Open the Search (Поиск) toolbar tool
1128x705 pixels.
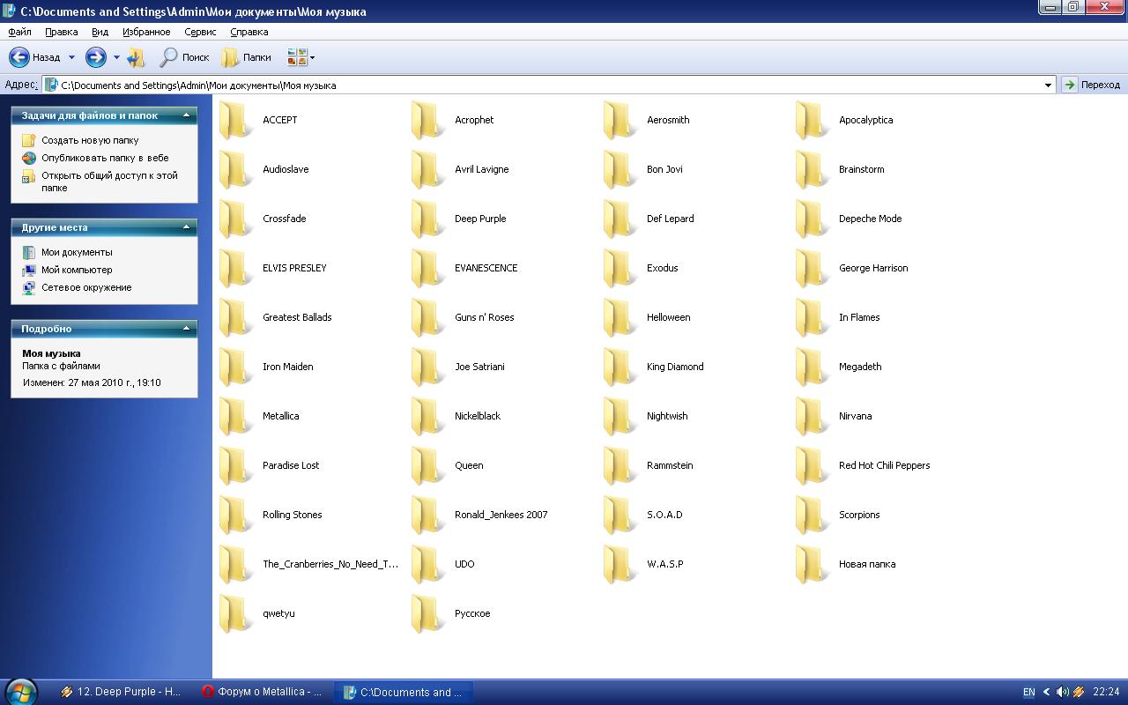[184, 57]
